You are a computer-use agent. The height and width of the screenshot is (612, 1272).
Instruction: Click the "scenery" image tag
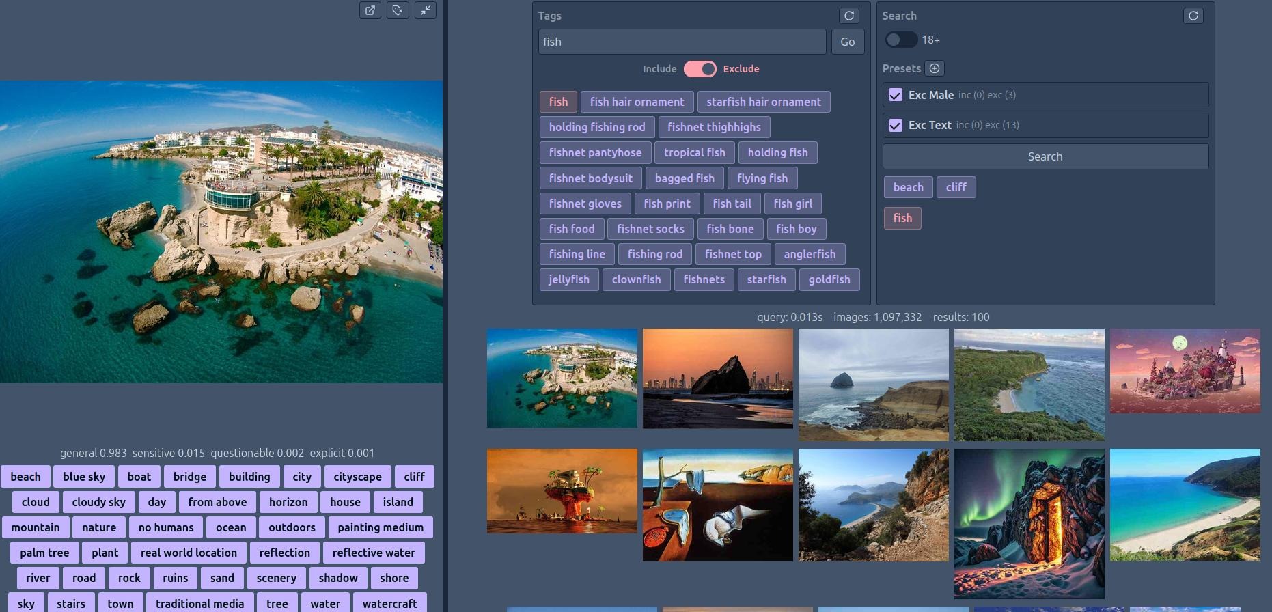(277, 578)
